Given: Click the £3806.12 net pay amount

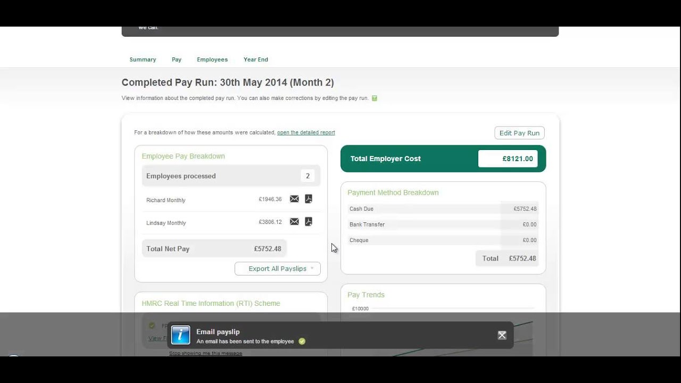Looking at the screenshot, I should (x=270, y=222).
